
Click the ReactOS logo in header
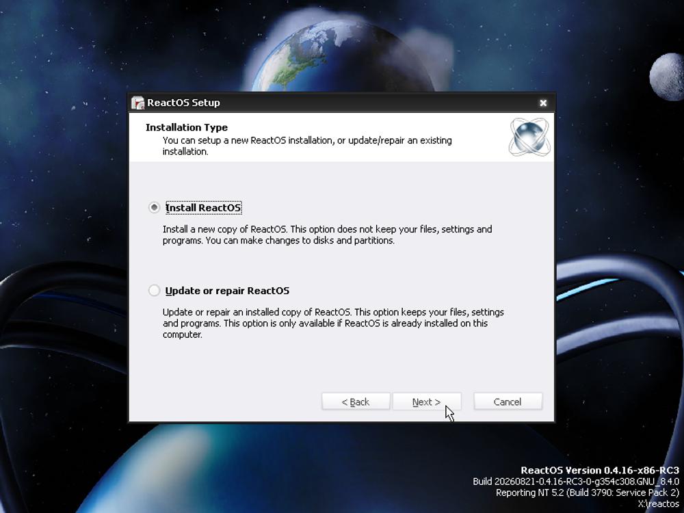[x=529, y=137]
